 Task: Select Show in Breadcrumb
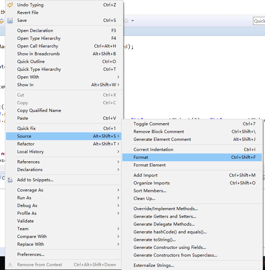(64, 54)
